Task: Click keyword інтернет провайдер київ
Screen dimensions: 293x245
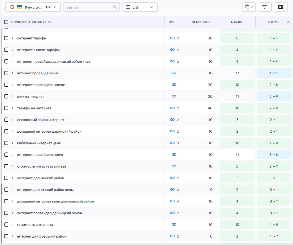Action: click(37, 73)
